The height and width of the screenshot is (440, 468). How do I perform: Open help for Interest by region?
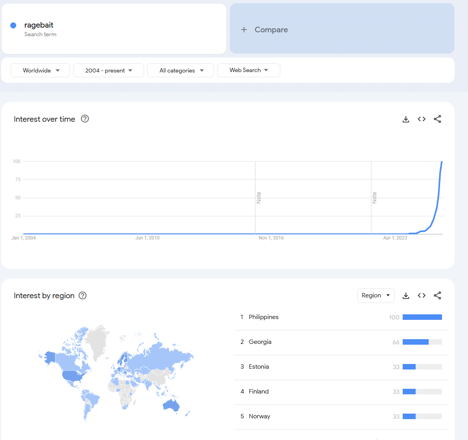[x=83, y=295]
